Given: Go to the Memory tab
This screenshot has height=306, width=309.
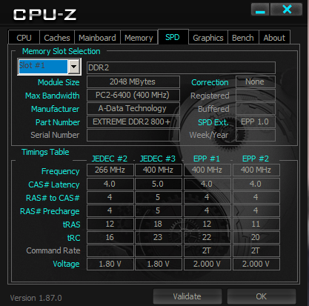Looking at the screenshot, I should pos(139,38).
